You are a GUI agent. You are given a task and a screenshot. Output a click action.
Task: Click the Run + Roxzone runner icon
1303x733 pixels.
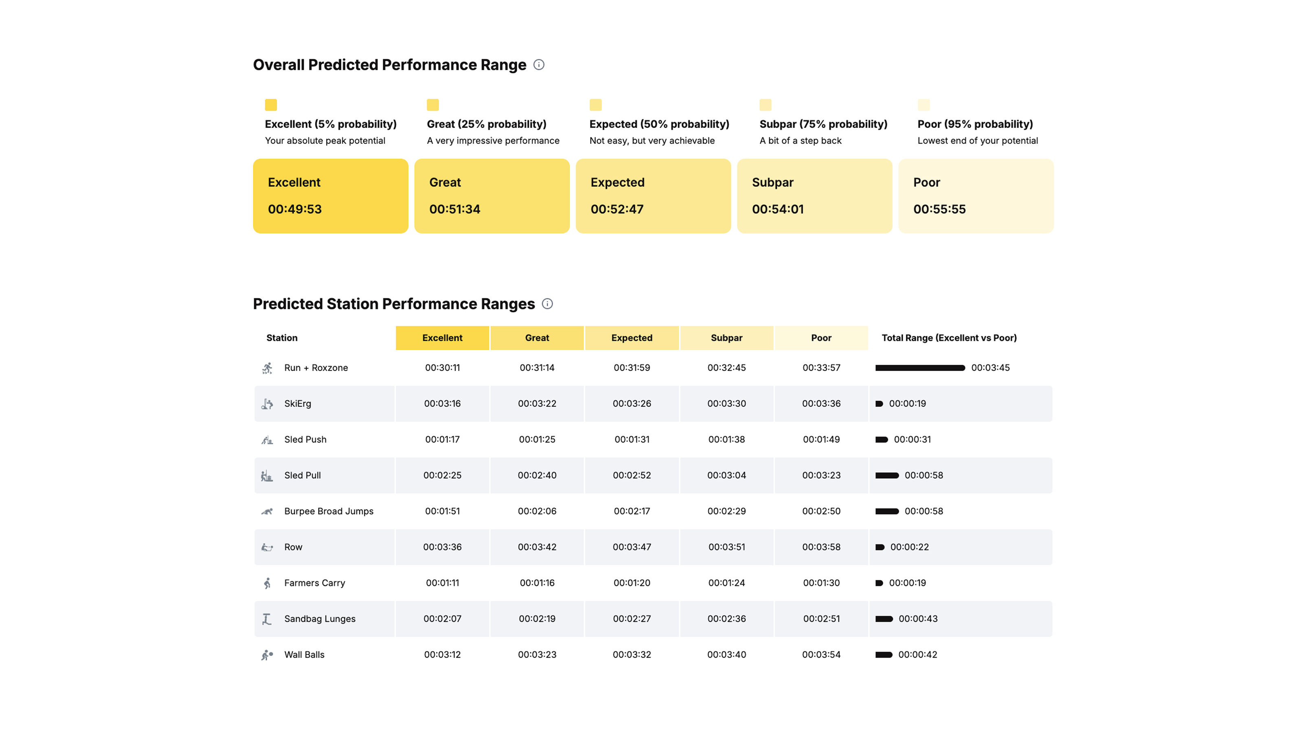(x=267, y=368)
